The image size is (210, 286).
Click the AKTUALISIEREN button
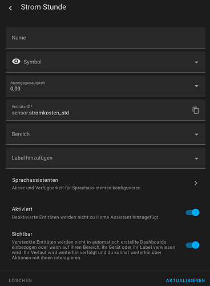(185, 280)
